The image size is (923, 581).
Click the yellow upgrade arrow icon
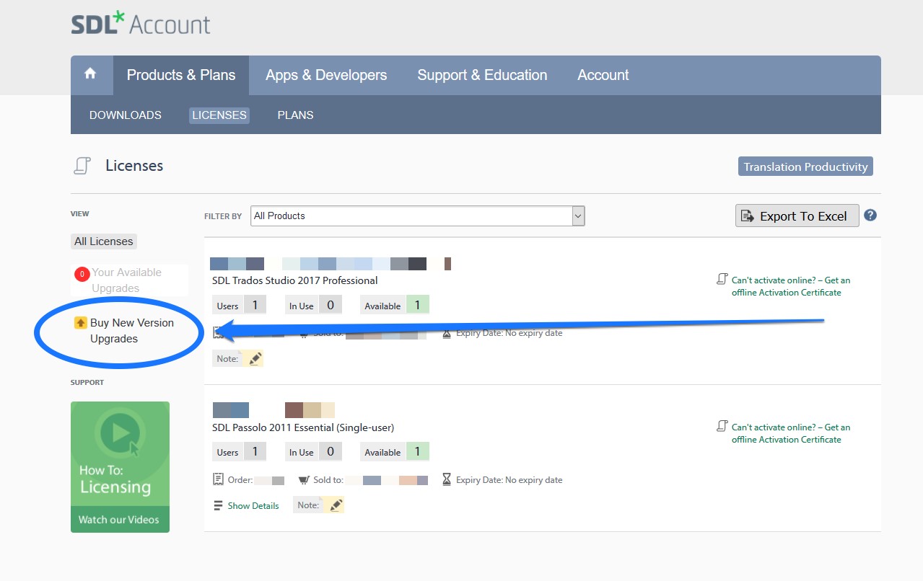coord(81,323)
